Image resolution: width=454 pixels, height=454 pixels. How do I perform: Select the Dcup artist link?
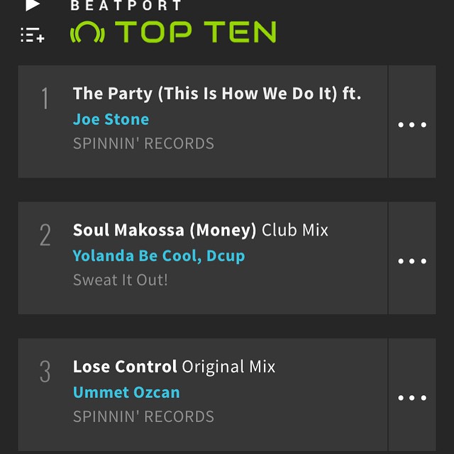tap(226, 256)
